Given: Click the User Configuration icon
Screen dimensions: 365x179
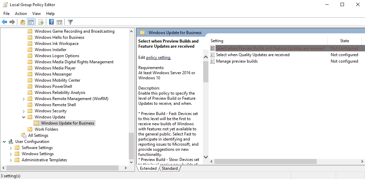Looking at the screenshot, I should click(x=11, y=142).
